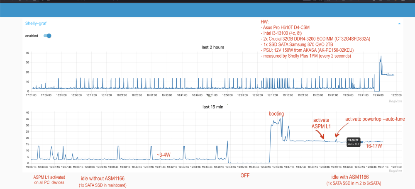415x189 pixels.
Task: Click the "enabled" label text
Action: pyautogui.click(x=32, y=36)
